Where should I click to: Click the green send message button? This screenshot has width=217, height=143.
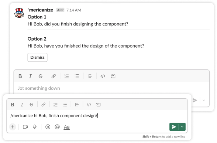(174, 127)
